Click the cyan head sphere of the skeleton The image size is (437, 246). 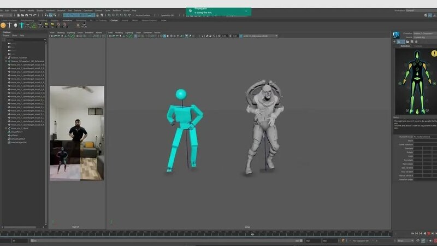tap(181, 94)
